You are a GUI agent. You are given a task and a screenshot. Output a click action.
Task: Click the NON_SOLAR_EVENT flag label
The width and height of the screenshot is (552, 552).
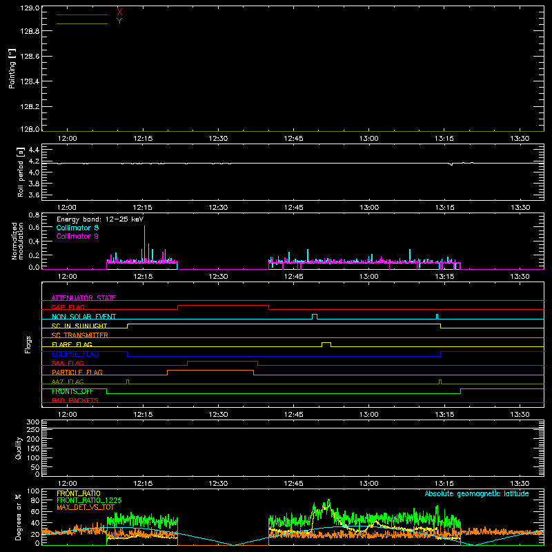[83, 317]
